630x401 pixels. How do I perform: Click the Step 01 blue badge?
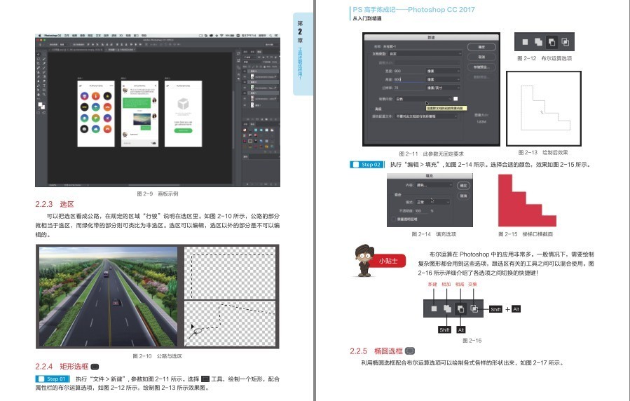(53, 379)
